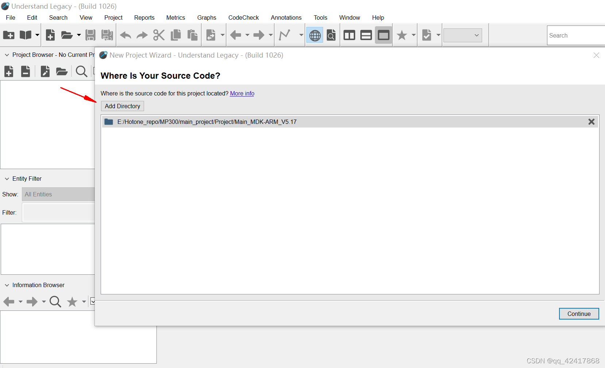Open the Forward history dropdown arrow
The image size is (605, 368).
coord(271,35)
